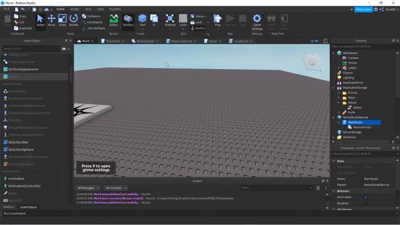
Task: Collapse the Workspace tree node
Action: pyautogui.click(x=333, y=53)
